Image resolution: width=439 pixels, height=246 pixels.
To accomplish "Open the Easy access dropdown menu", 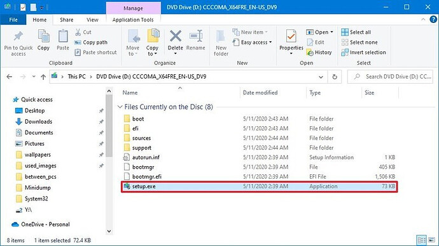I will coord(253,42).
